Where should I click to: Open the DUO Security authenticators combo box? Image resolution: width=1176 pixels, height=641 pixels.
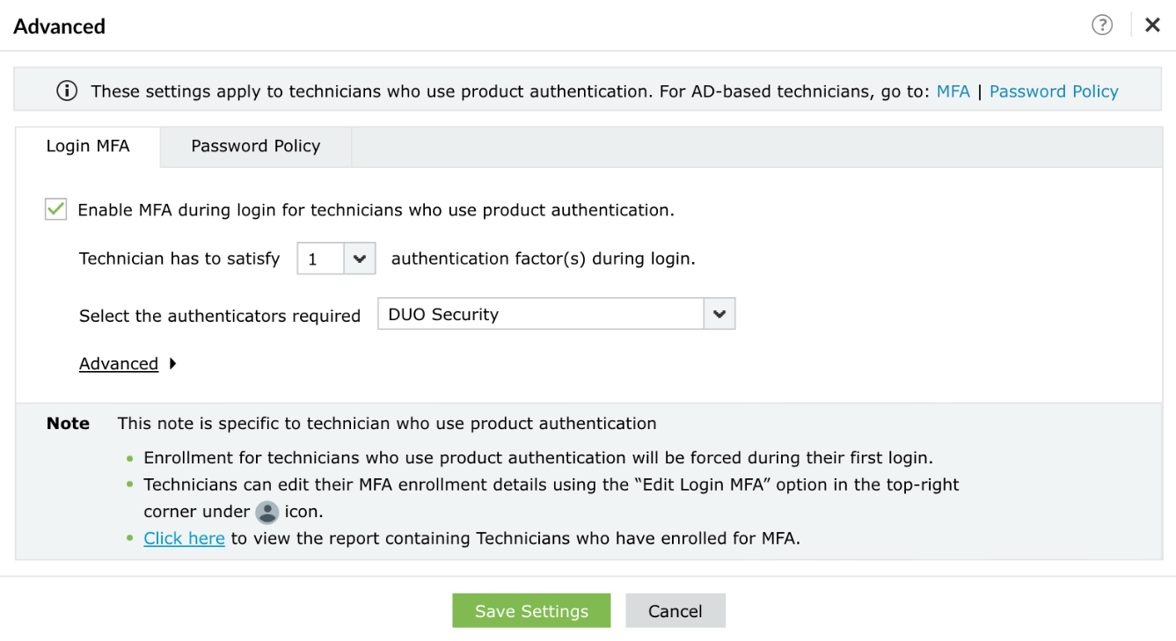(540, 314)
